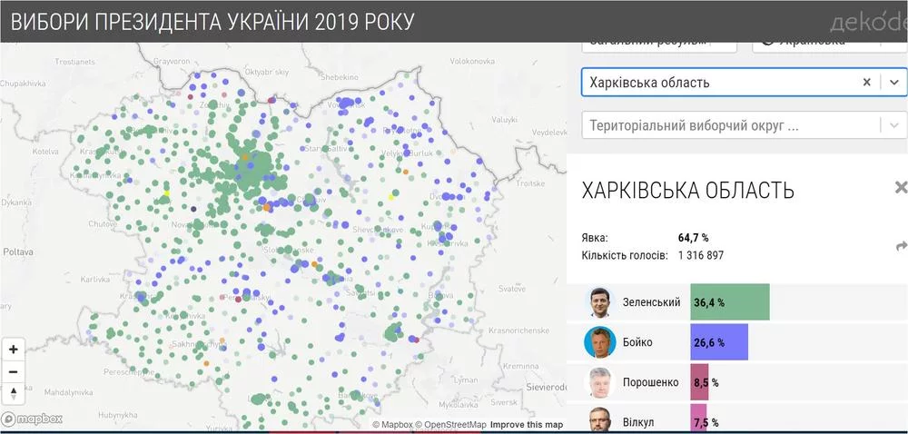Zoom out of the map
Viewport: 908px width, 434px height.
(14, 371)
